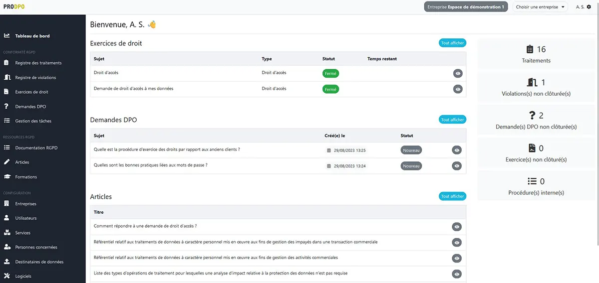
Task: Click the Gestion des tâches list icon
Action: (x=6, y=121)
